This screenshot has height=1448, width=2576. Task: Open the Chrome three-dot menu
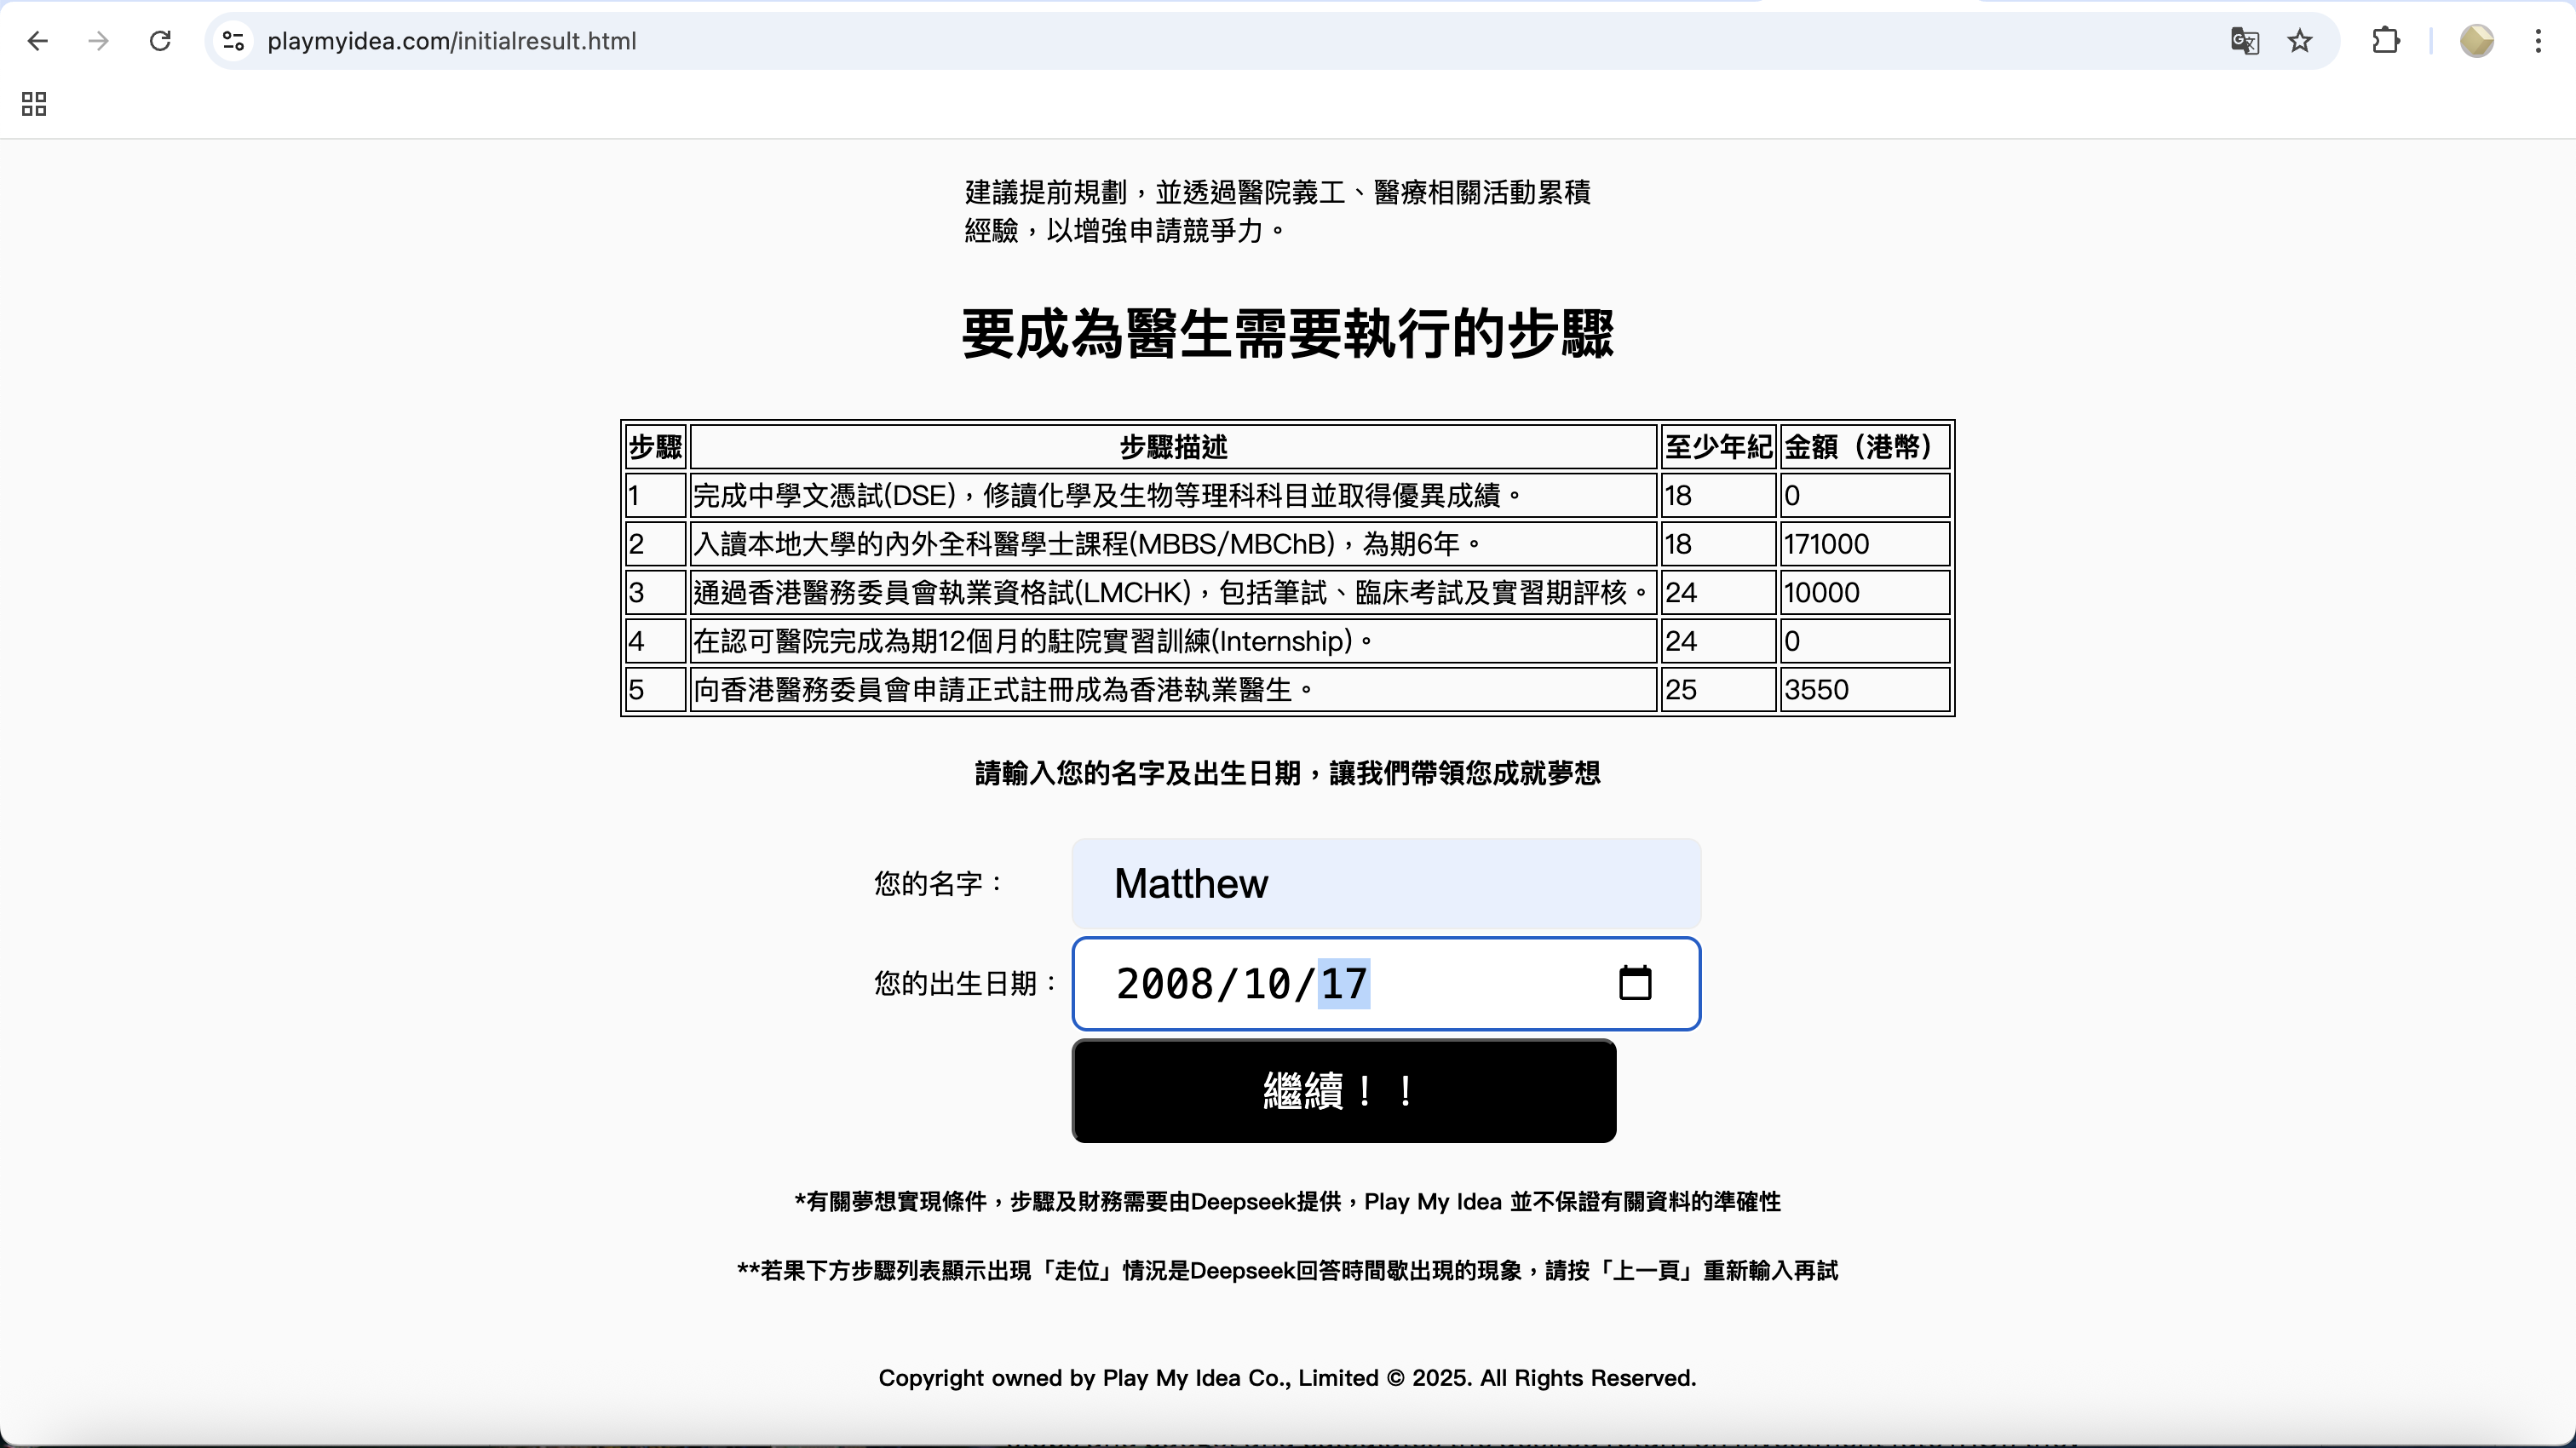2538,41
